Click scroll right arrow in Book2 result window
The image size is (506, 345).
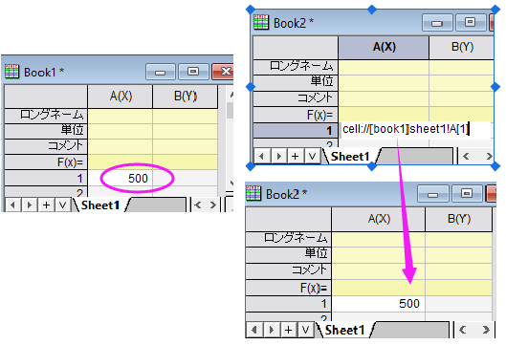(x=486, y=330)
